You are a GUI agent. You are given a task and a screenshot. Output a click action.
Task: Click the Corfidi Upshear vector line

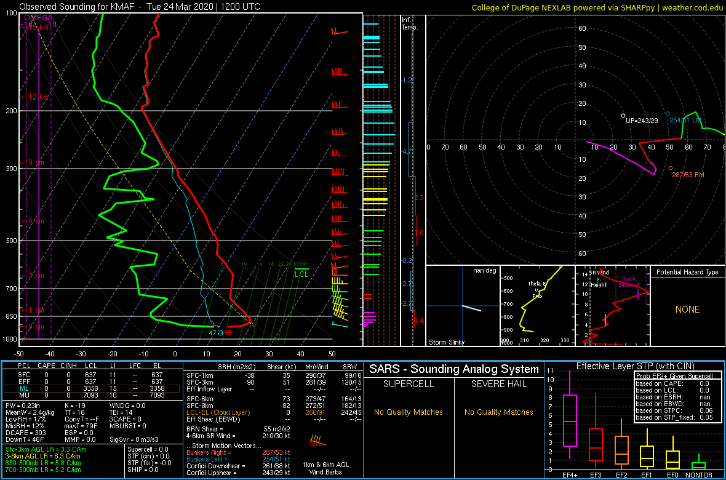[239, 472]
